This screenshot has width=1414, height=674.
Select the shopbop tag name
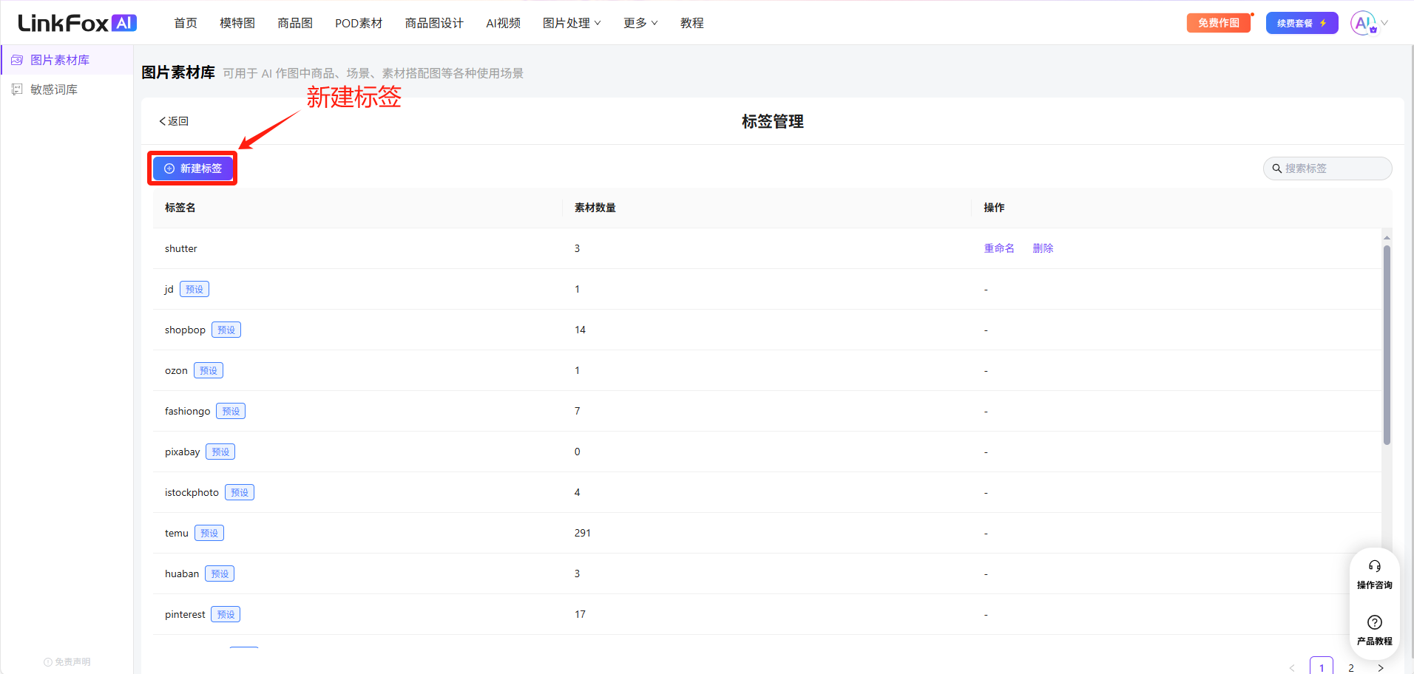[185, 330]
